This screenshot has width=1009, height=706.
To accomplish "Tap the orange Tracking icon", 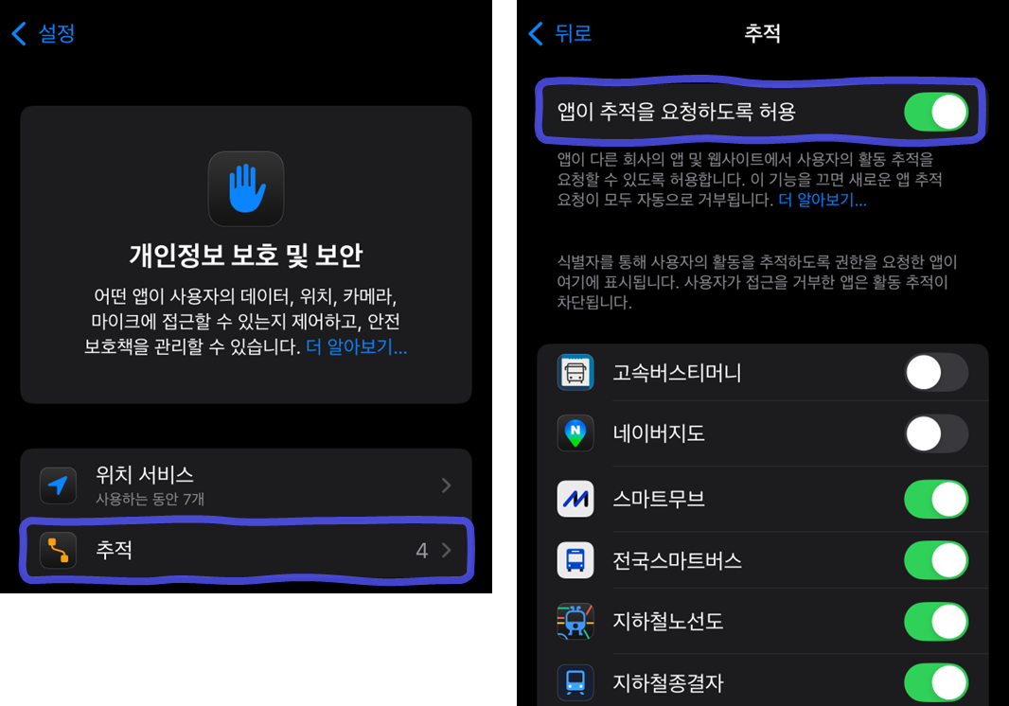I will coord(58,550).
